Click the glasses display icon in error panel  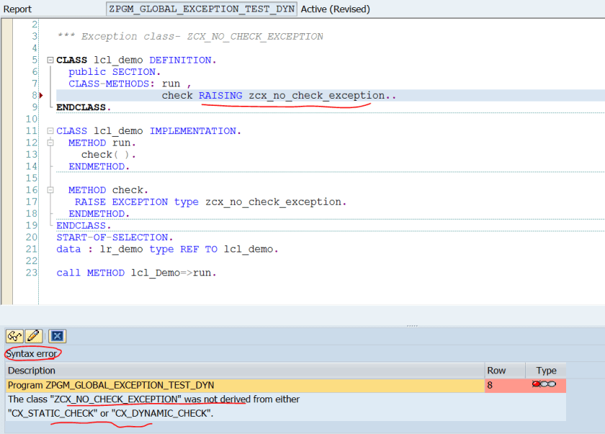pos(14,336)
